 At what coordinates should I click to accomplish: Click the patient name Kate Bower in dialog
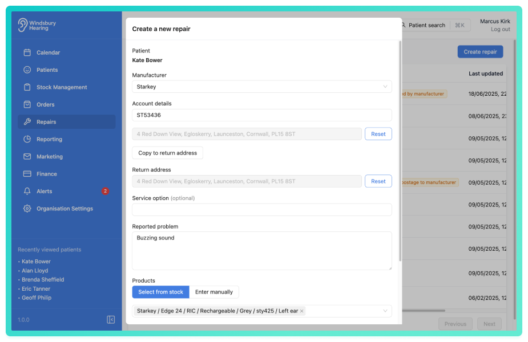click(147, 60)
